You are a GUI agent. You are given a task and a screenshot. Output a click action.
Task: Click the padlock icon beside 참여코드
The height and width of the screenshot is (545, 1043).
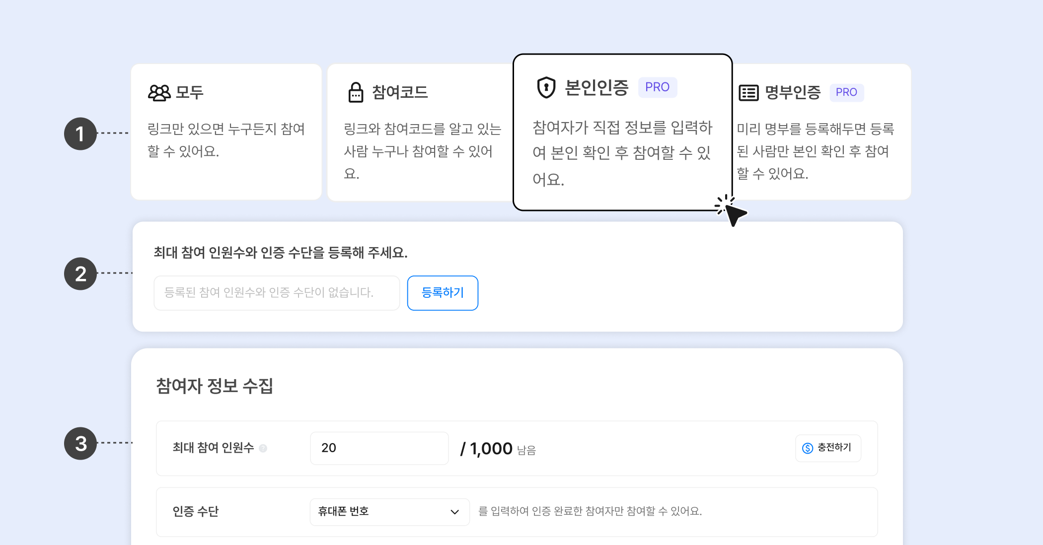[356, 93]
